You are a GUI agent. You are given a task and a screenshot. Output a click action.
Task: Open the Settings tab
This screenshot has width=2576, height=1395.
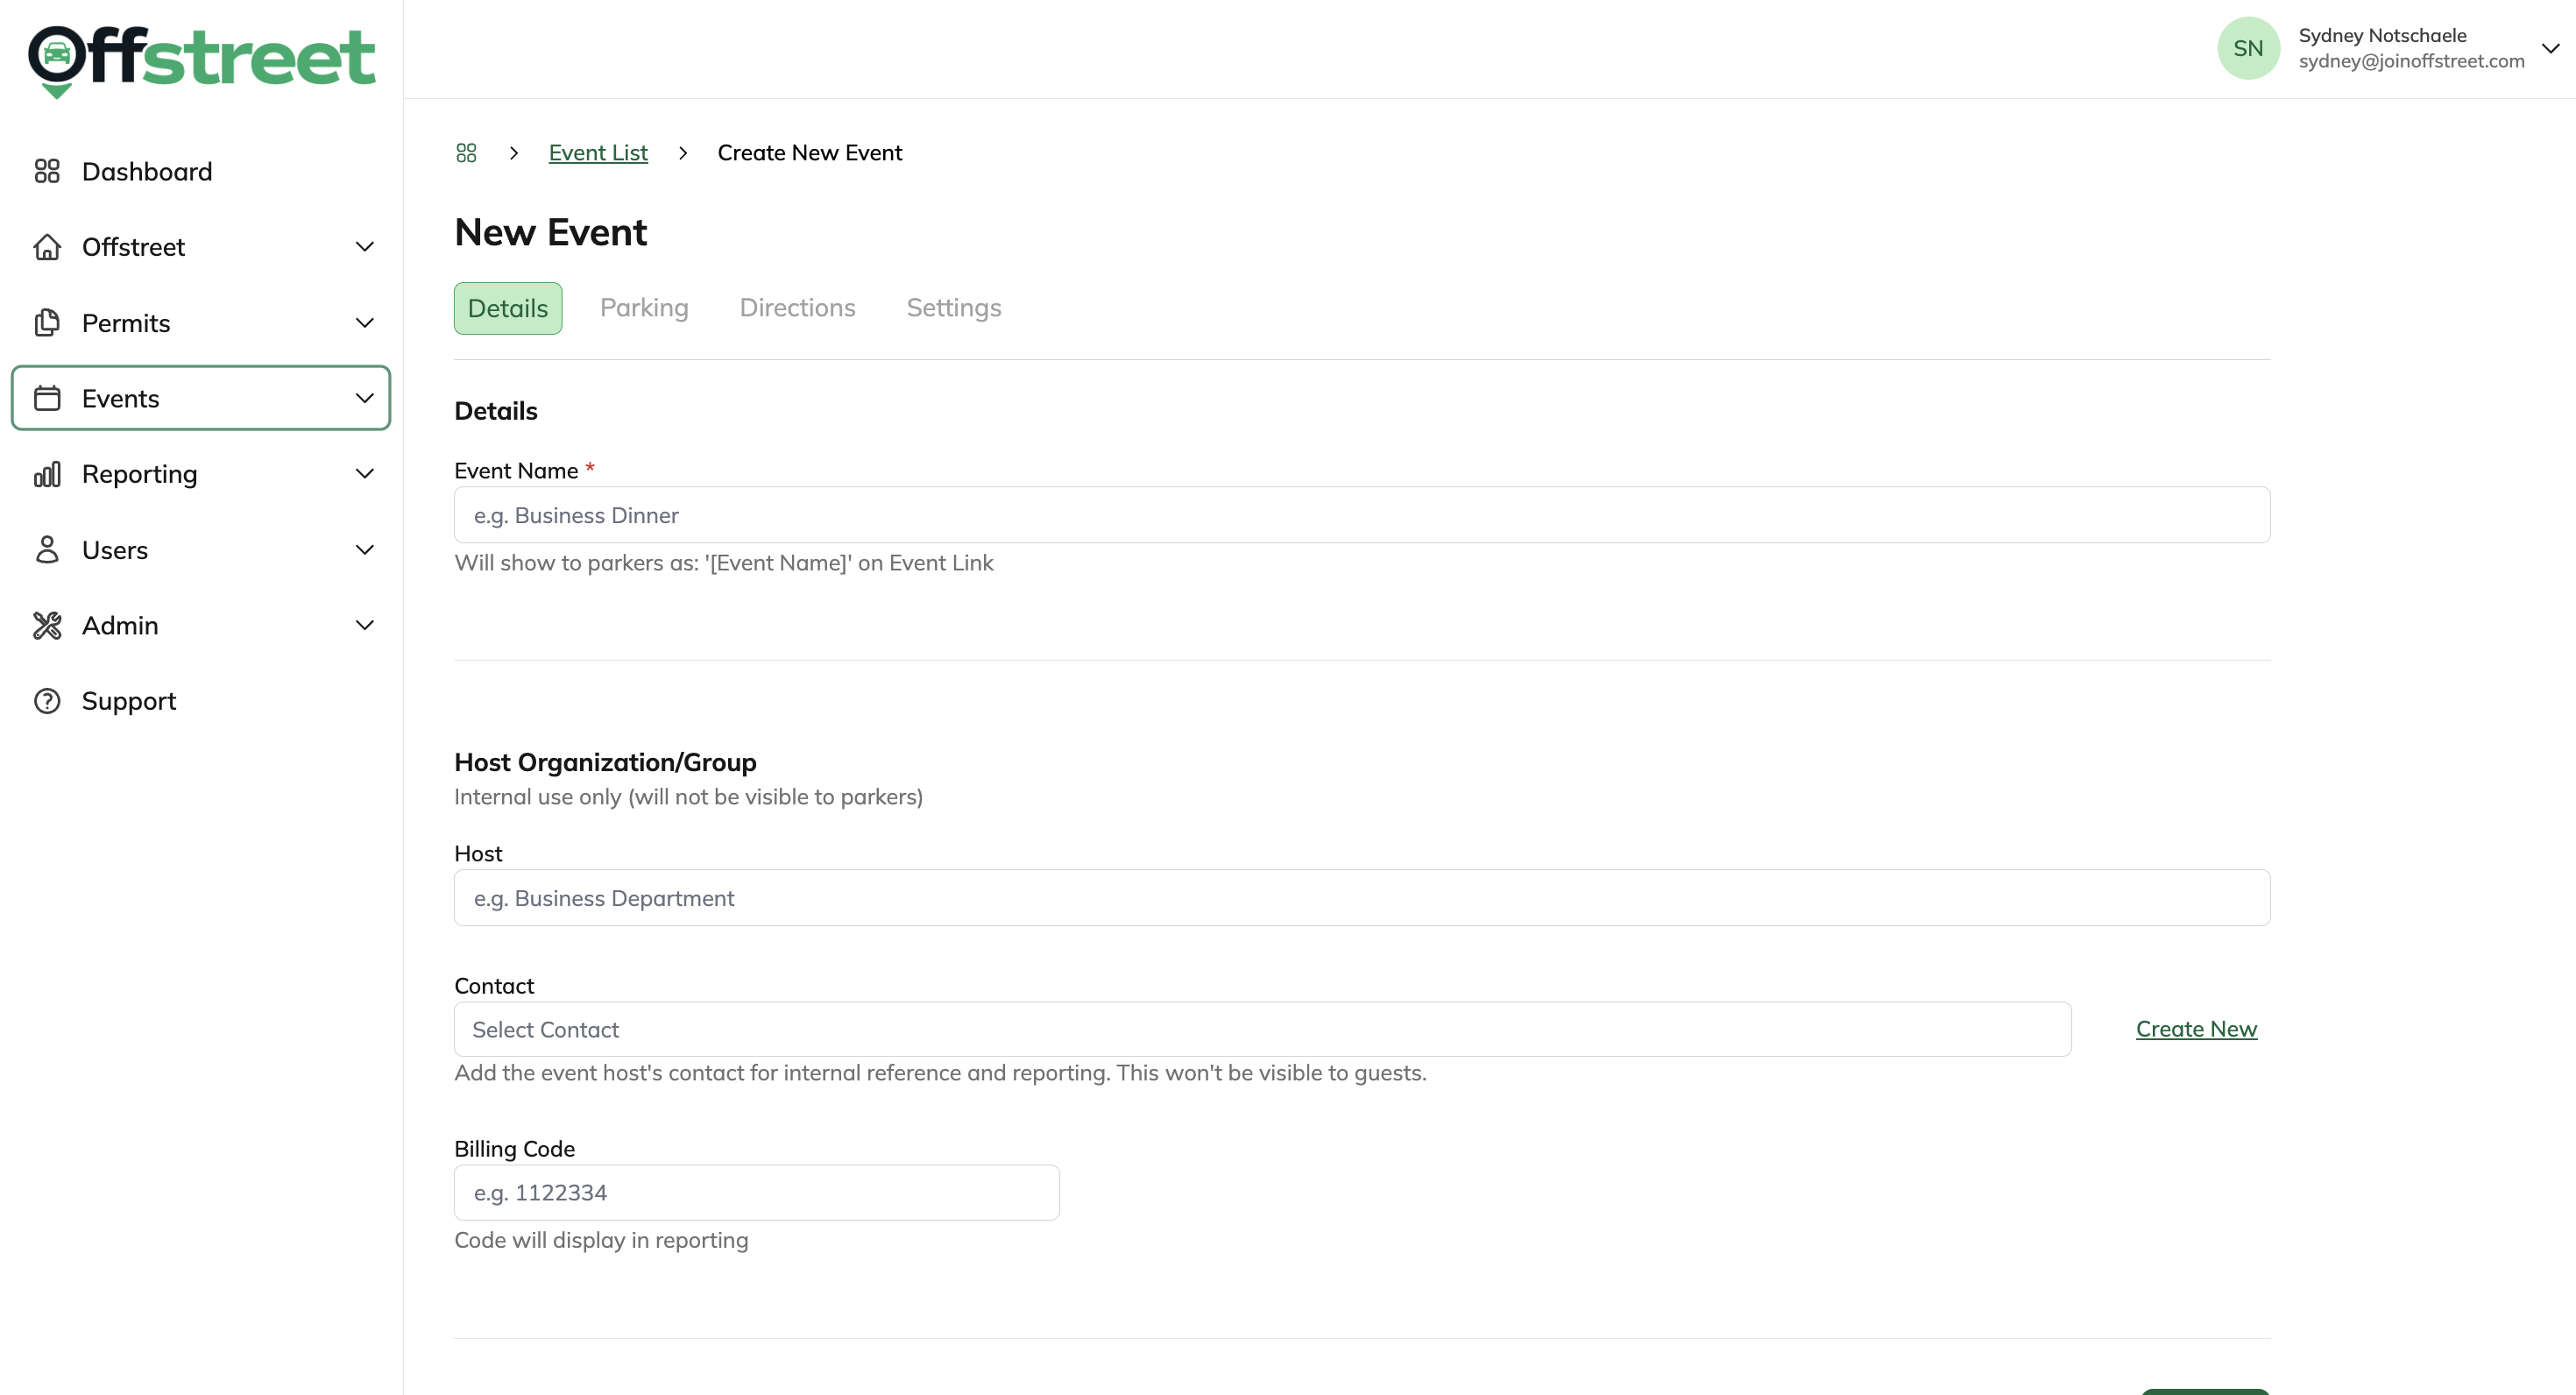click(953, 308)
